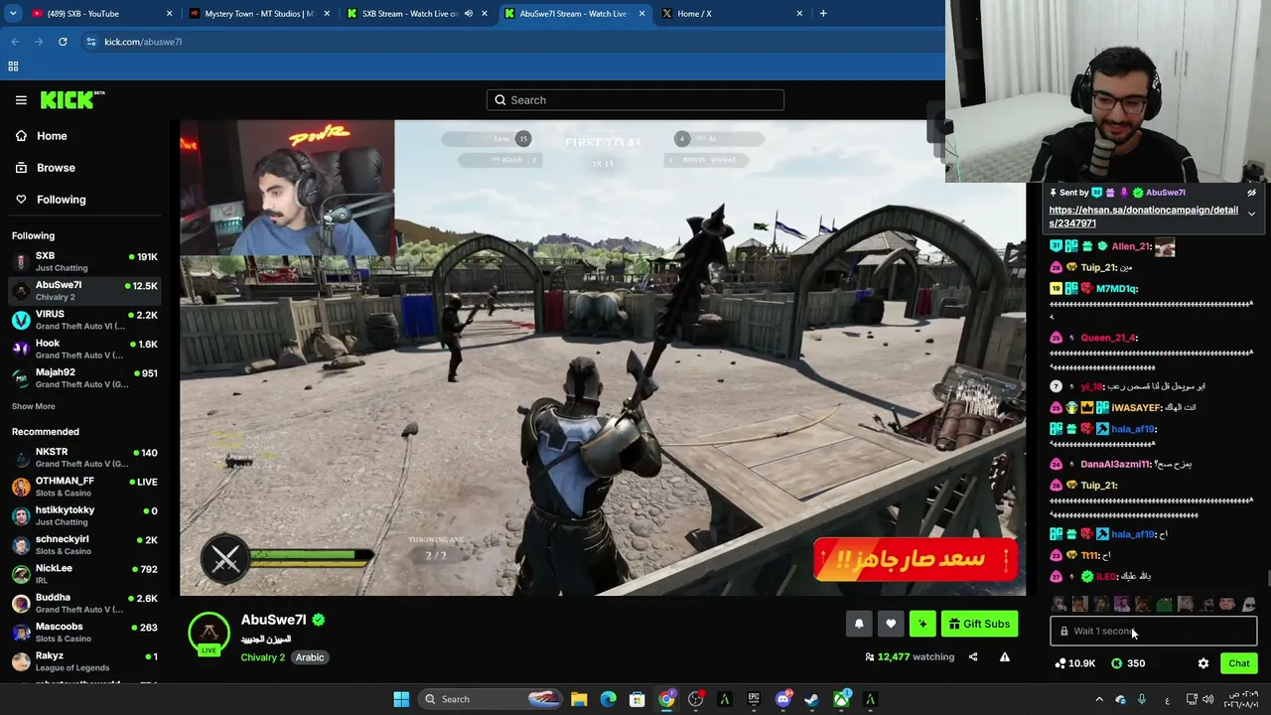View site information icon in address bar
1271x715 pixels.
(90, 42)
